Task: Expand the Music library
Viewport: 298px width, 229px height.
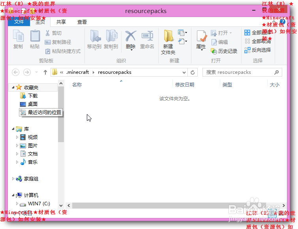Action: click(x=17, y=162)
